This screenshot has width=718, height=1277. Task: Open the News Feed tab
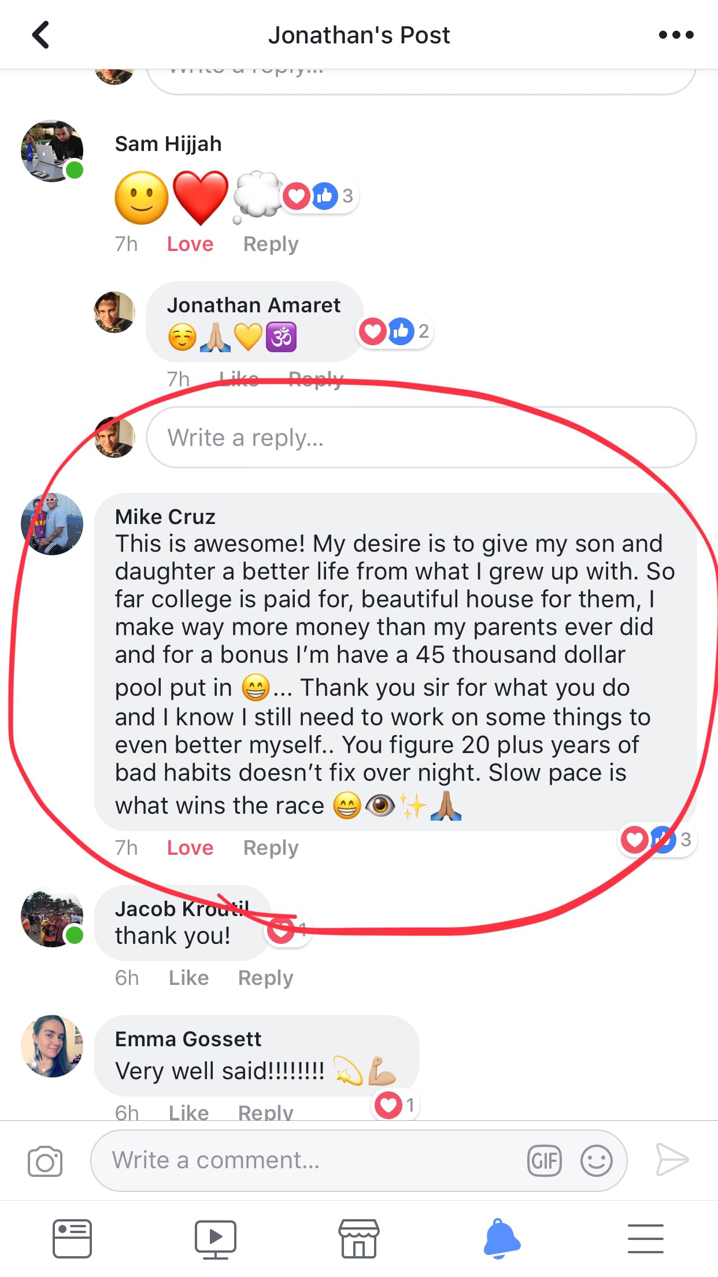[x=72, y=1239]
